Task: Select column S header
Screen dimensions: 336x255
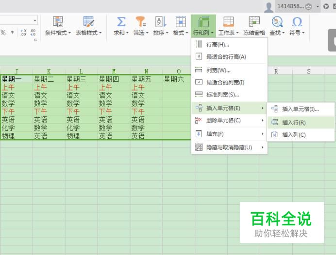Action: [x=309, y=71]
